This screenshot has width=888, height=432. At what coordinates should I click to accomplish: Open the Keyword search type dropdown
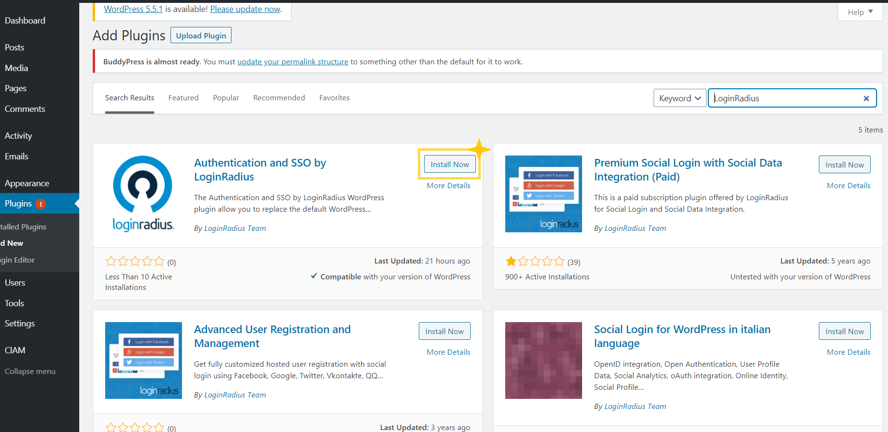(680, 98)
